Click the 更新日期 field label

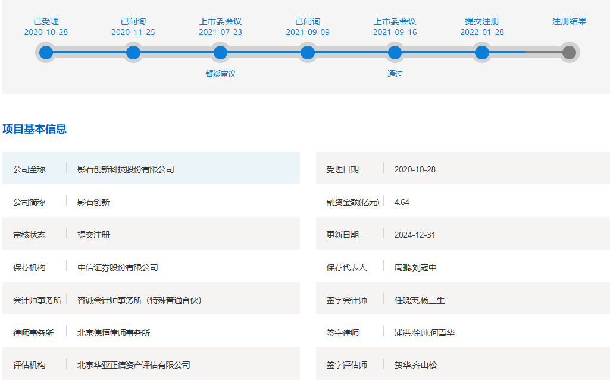click(342, 235)
